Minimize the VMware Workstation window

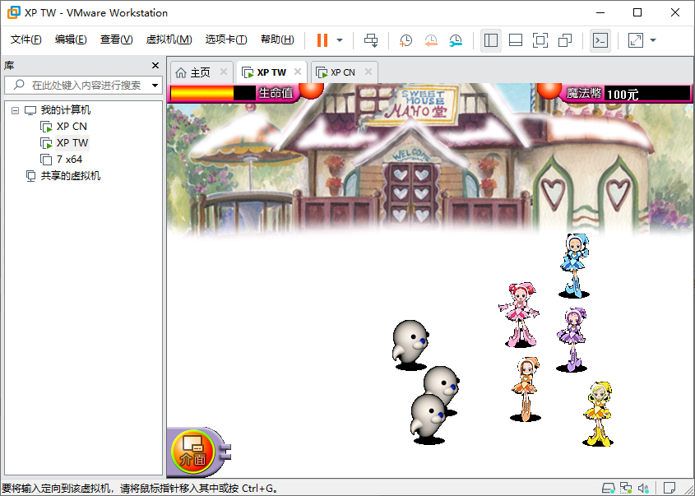[x=600, y=12]
